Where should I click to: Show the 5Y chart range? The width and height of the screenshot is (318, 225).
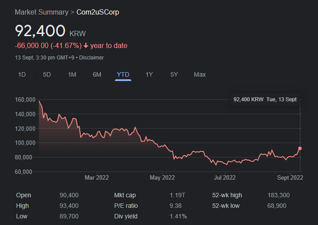(x=174, y=75)
